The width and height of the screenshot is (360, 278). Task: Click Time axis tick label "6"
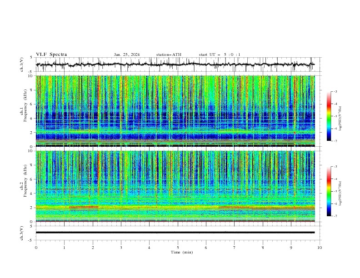click(x=206, y=248)
